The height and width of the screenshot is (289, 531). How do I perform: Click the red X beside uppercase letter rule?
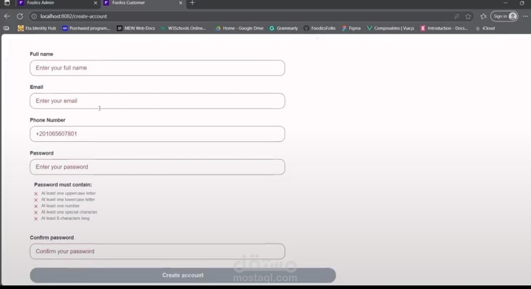tap(36, 193)
